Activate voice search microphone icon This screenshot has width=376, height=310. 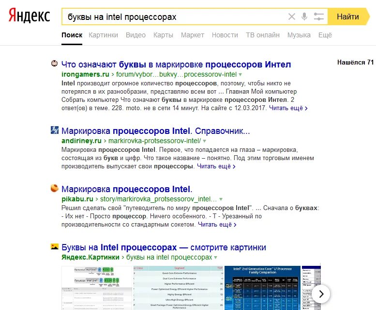304,16
